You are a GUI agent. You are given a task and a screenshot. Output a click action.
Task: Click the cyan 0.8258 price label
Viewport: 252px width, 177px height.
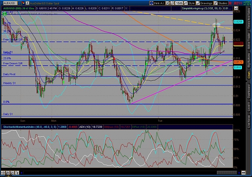238,21
